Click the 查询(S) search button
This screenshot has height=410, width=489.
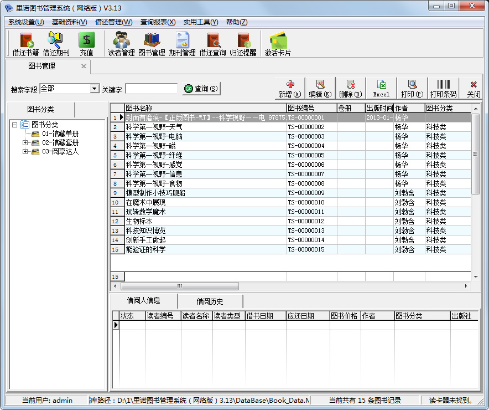(x=201, y=89)
